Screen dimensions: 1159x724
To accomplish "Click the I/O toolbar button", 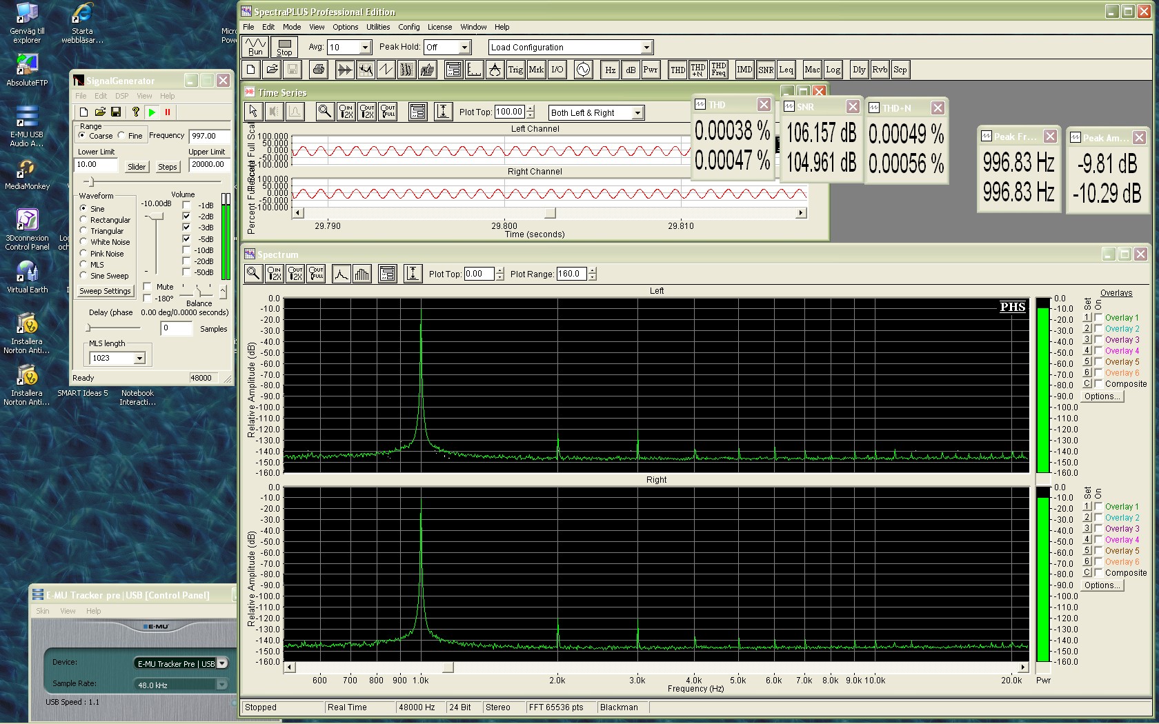I will pos(557,70).
